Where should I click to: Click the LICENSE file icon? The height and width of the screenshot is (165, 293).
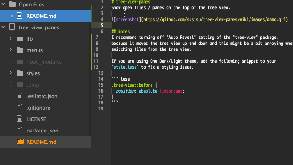tap(20, 119)
